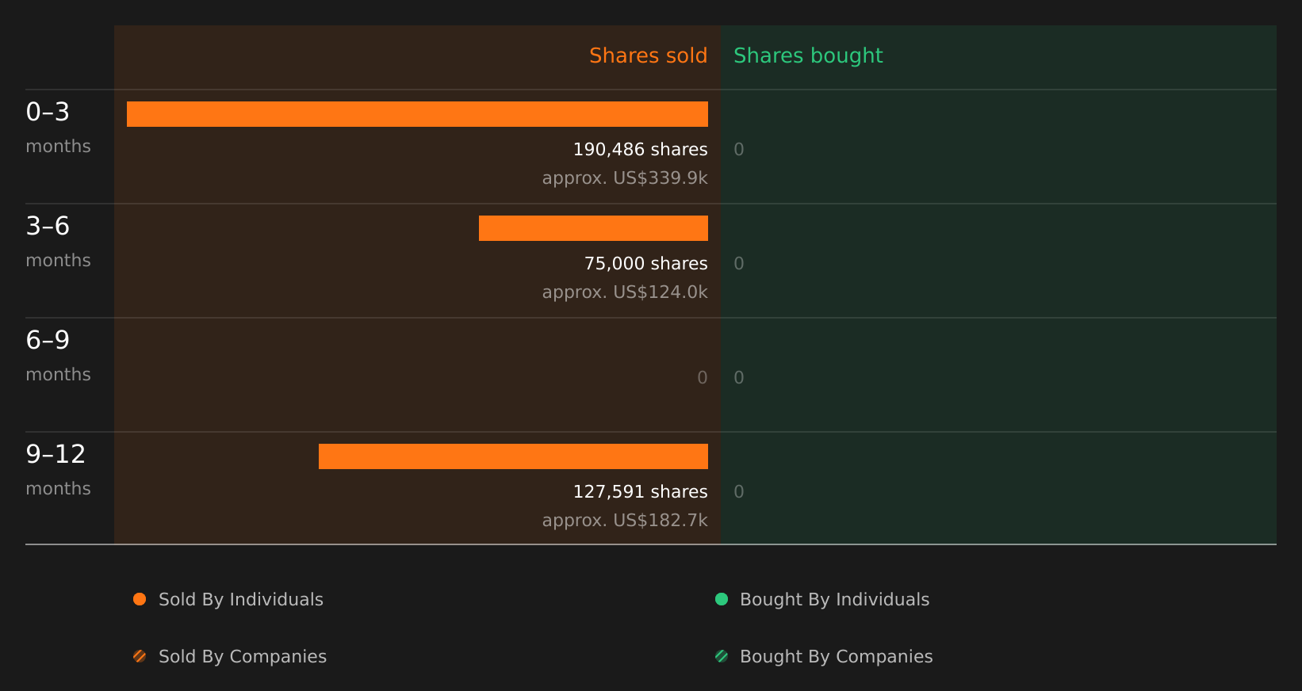
Task: Click the 9–12 months orange sold bar
Action: tap(513, 456)
